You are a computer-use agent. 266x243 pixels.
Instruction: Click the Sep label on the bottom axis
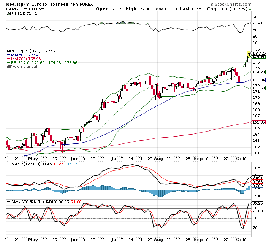point(198,240)
